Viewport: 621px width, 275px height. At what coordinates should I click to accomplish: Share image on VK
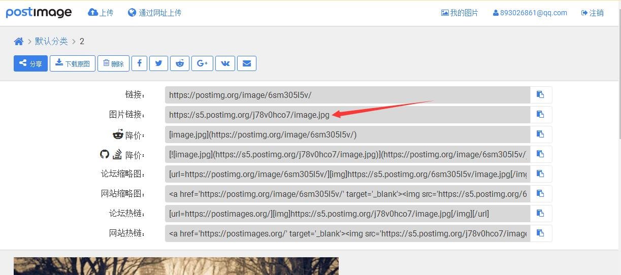[x=225, y=63]
